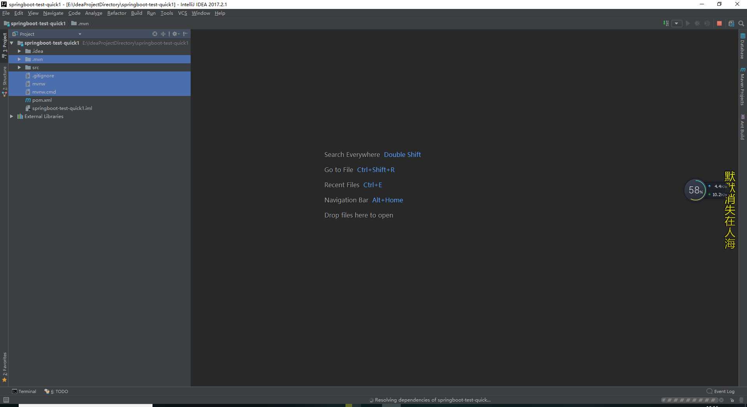
Task: Open the Event Log
Action: (x=721, y=391)
